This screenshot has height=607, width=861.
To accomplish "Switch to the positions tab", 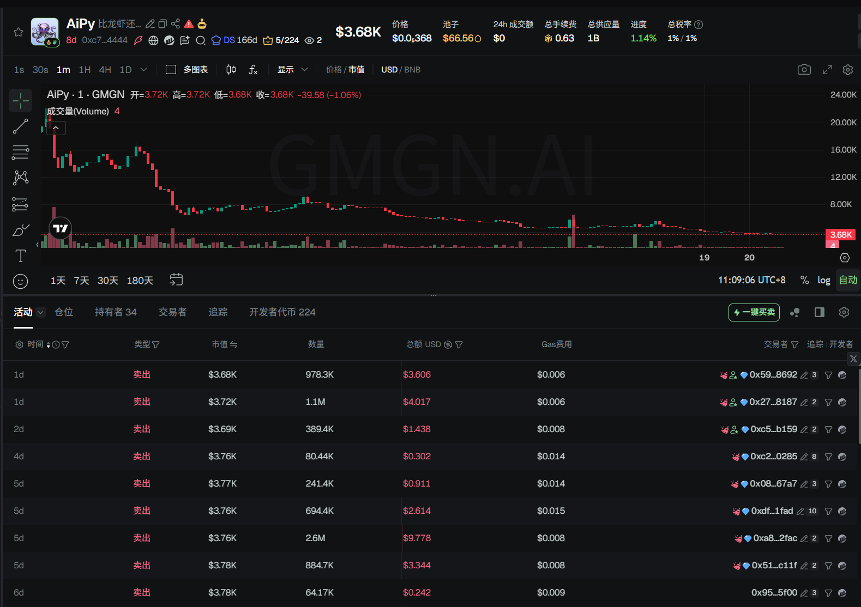I will pyautogui.click(x=64, y=312).
